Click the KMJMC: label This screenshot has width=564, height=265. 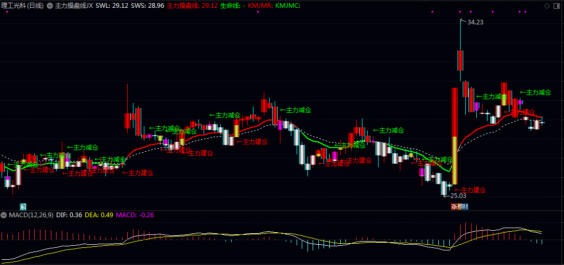[x=288, y=6]
